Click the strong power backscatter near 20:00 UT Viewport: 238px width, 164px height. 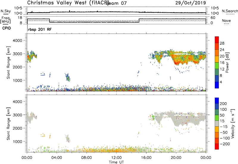point(178,60)
